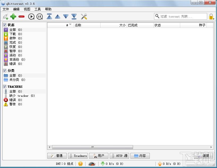217x168 pixels.
Task: Select 错误 (0) under 状态
Action: point(24,64)
